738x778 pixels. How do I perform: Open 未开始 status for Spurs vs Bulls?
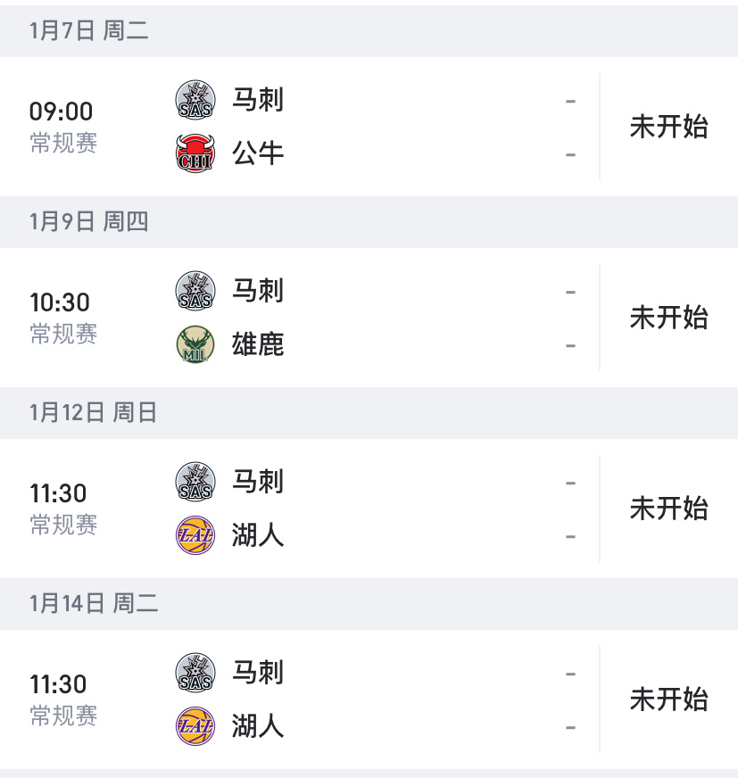668,127
